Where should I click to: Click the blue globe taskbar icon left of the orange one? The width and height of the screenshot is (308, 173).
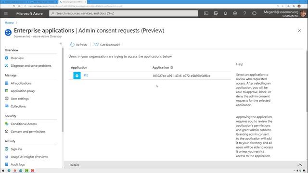point(9,171)
